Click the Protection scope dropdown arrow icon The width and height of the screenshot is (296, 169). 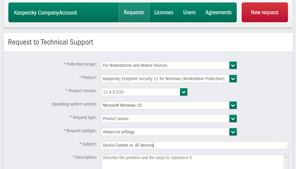(233, 65)
